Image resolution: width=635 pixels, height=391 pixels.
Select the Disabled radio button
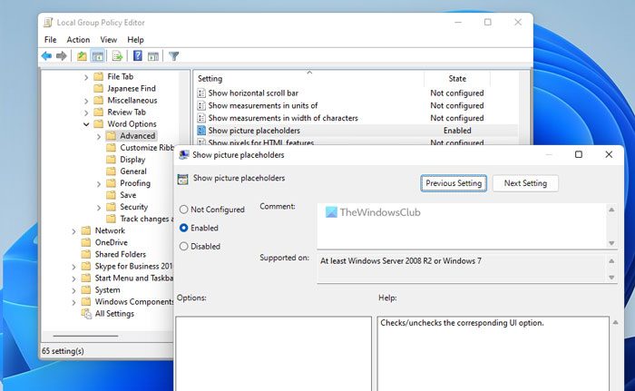(184, 247)
